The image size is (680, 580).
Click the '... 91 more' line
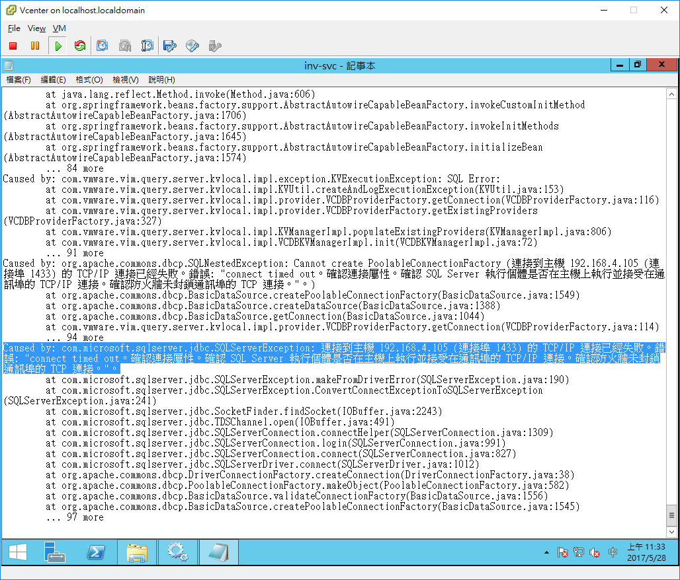tap(75, 253)
